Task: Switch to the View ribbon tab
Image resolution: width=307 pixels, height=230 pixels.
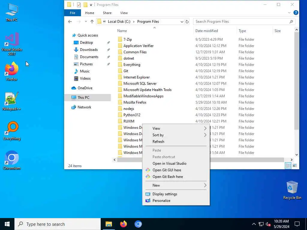Action: [124, 13]
